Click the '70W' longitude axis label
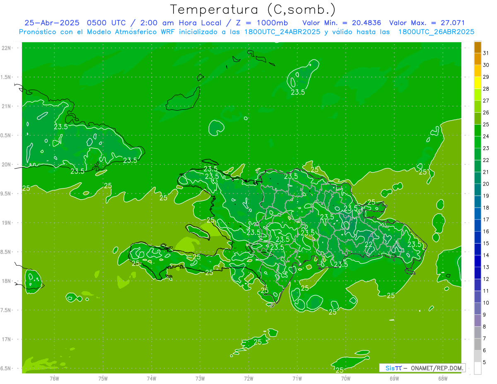Screen dimensions: 497x384 point(346,379)
